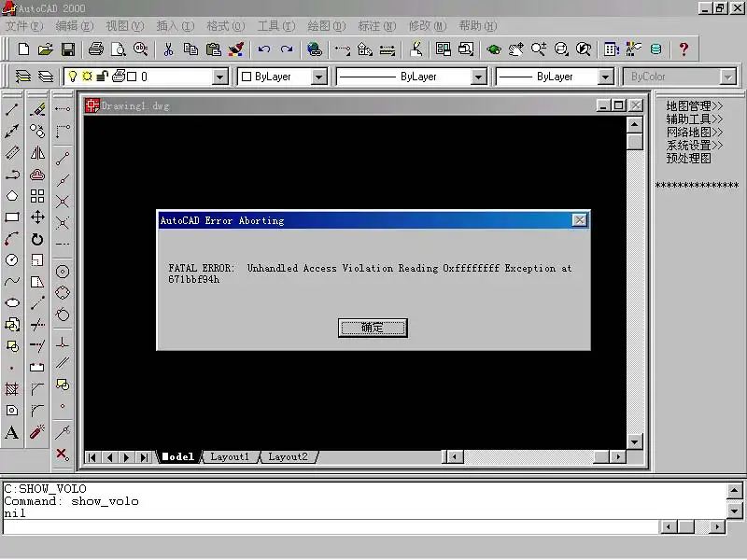Choose the Move modify tool

tap(37, 217)
